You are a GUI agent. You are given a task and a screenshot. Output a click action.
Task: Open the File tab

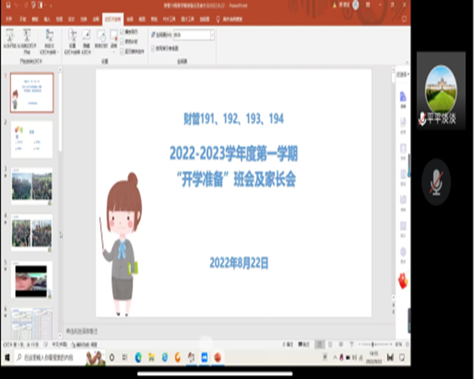tap(8, 16)
